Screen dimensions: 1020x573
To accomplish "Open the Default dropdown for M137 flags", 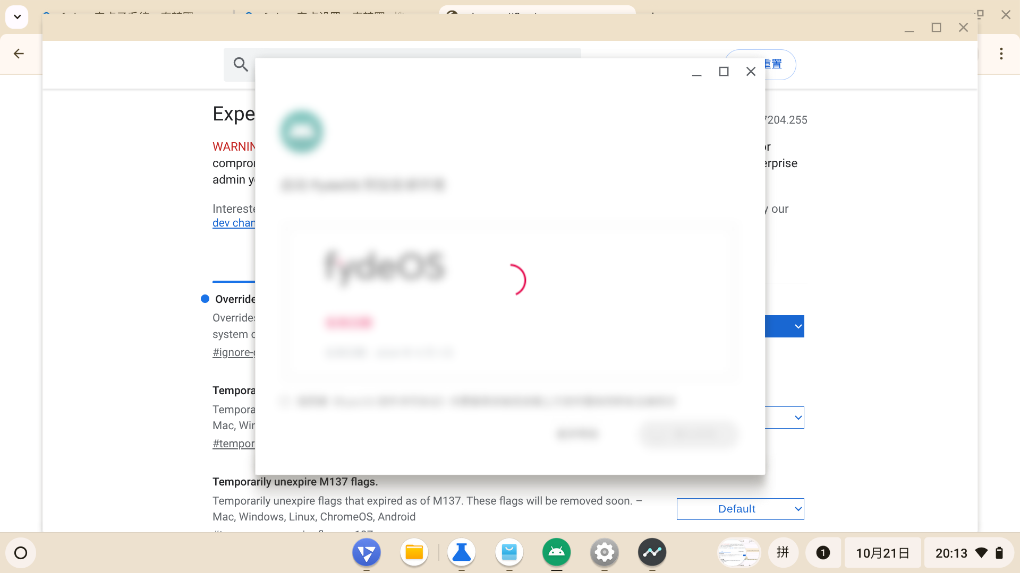I will [740, 509].
